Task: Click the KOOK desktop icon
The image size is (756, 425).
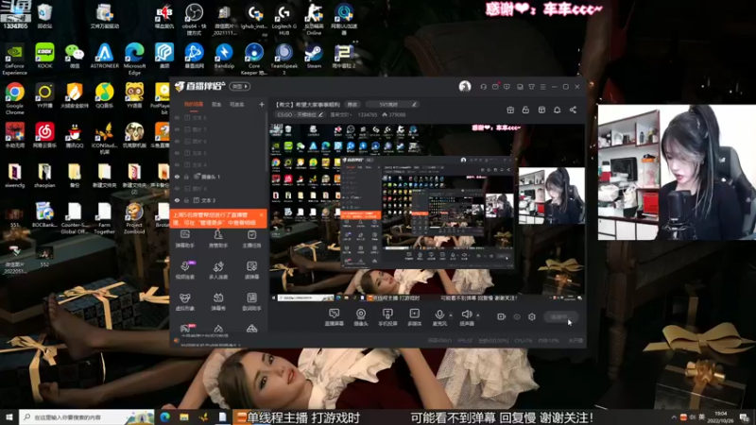Action: click(44, 56)
